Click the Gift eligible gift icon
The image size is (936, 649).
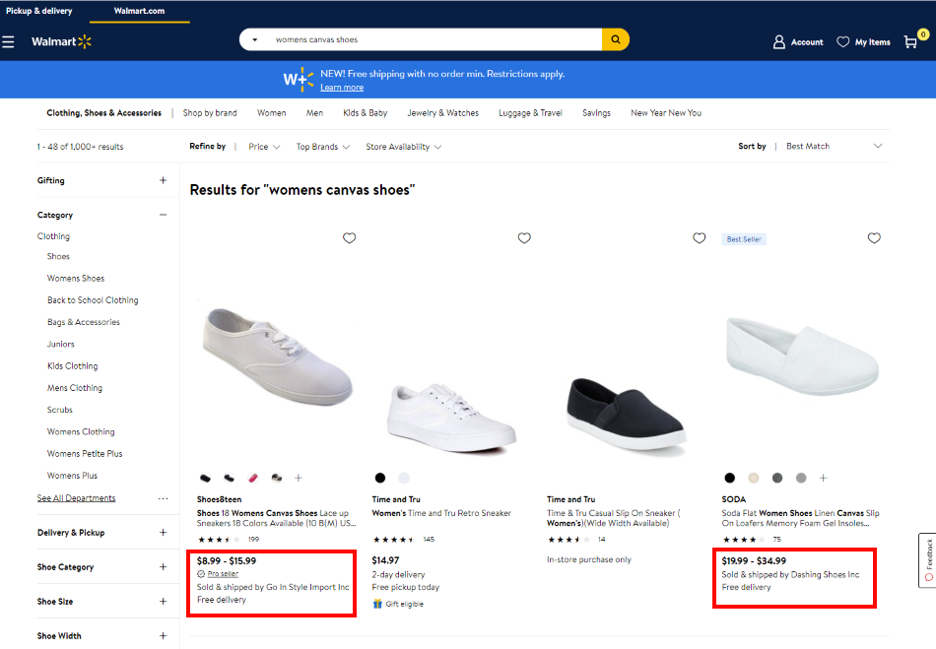377,604
